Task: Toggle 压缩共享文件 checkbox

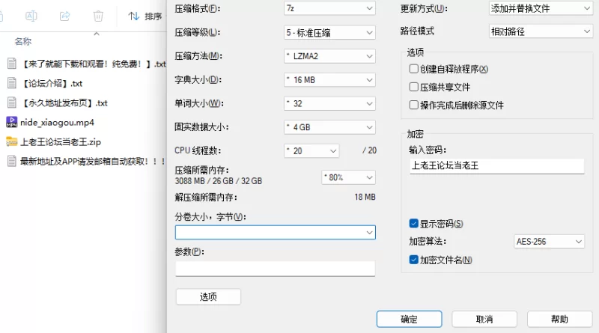Action: coord(414,87)
